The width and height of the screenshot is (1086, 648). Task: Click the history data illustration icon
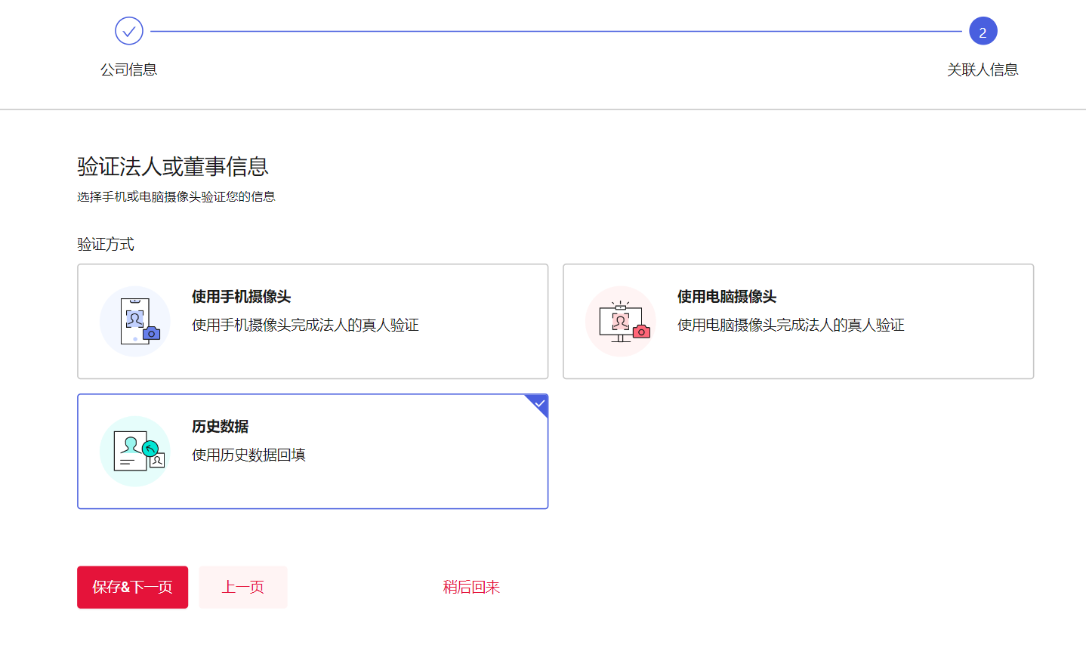135,451
